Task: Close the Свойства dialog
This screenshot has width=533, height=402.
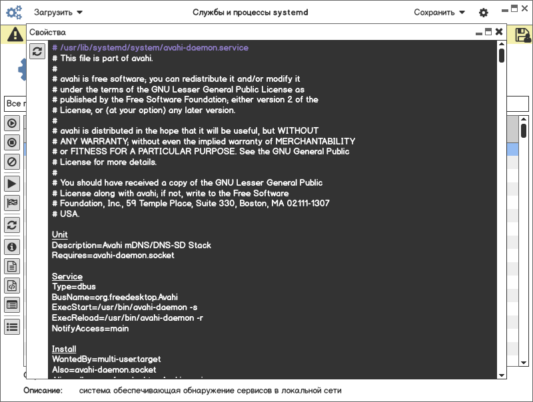Action: pyautogui.click(x=498, y=32)
